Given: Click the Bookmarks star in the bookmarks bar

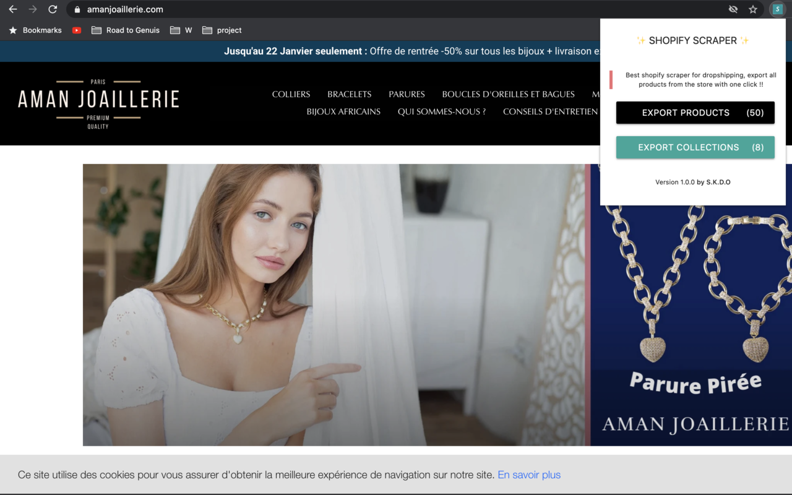Looking at the screenshot, I should pos(13,30).
